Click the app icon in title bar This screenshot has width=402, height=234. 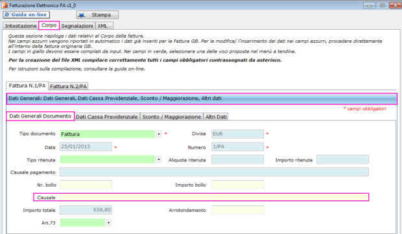coord(5,5)
